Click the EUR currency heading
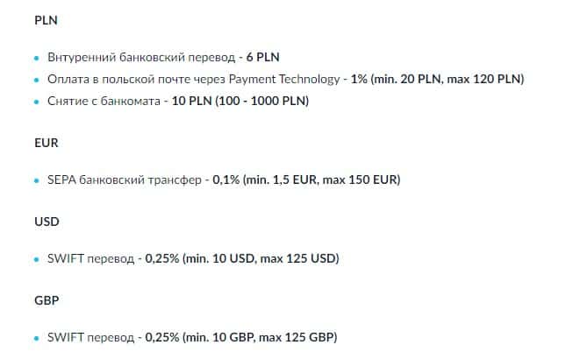This screenshot has width=580, height=359. tap(46, 140)
